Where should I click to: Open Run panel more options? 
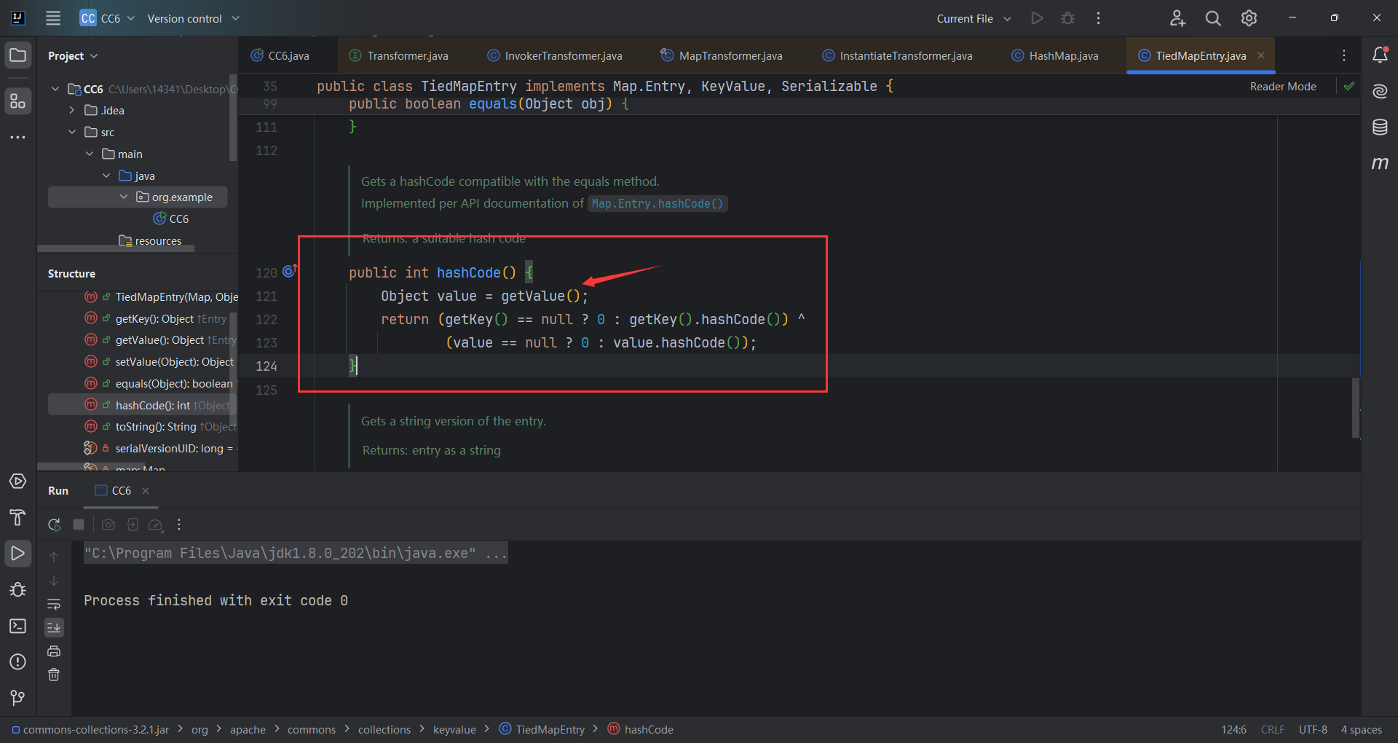click(178, 524)
